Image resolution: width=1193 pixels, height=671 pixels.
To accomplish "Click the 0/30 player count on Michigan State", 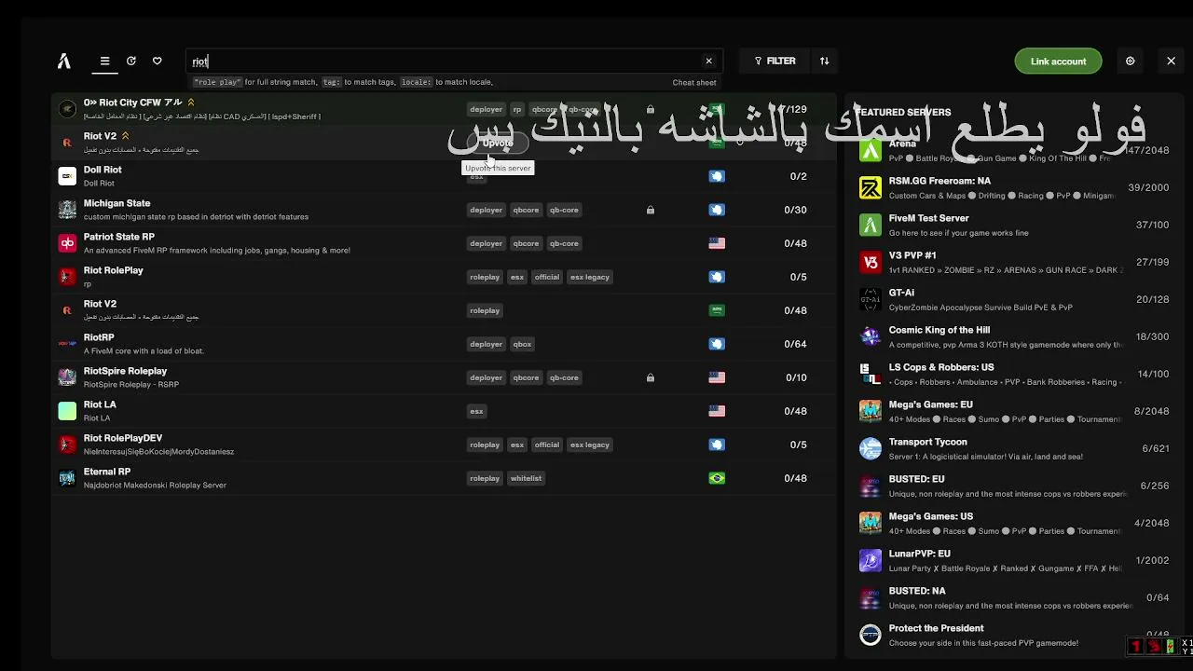I will coord(796,210).
